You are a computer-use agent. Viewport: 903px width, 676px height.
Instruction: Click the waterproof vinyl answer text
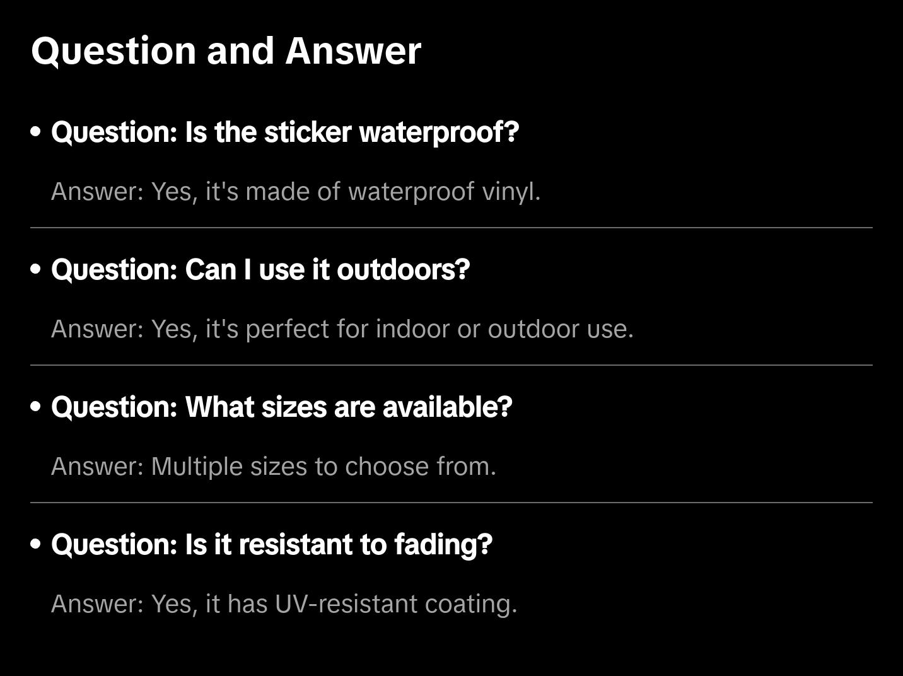pyautogui.click(x=296, y=192)
